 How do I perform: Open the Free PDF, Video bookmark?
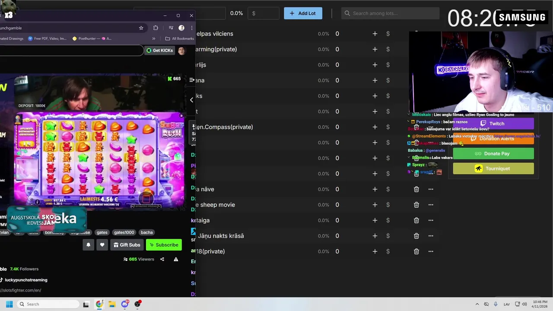[47, 38]
